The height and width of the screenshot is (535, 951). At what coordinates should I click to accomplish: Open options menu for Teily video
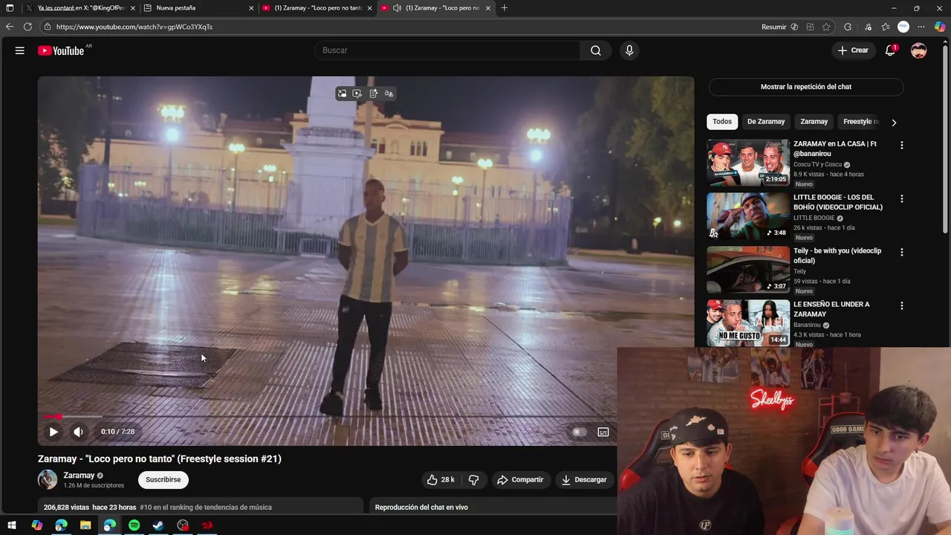902,253
